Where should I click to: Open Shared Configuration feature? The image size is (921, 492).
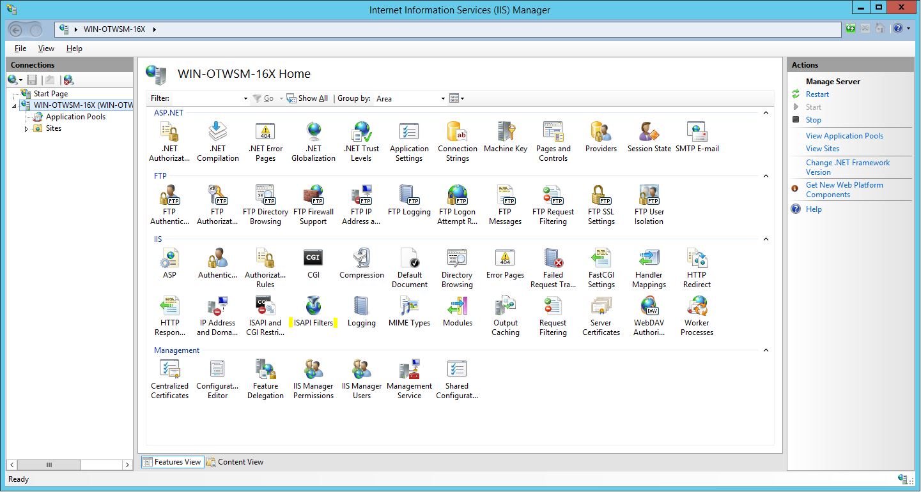pos(458,378)
